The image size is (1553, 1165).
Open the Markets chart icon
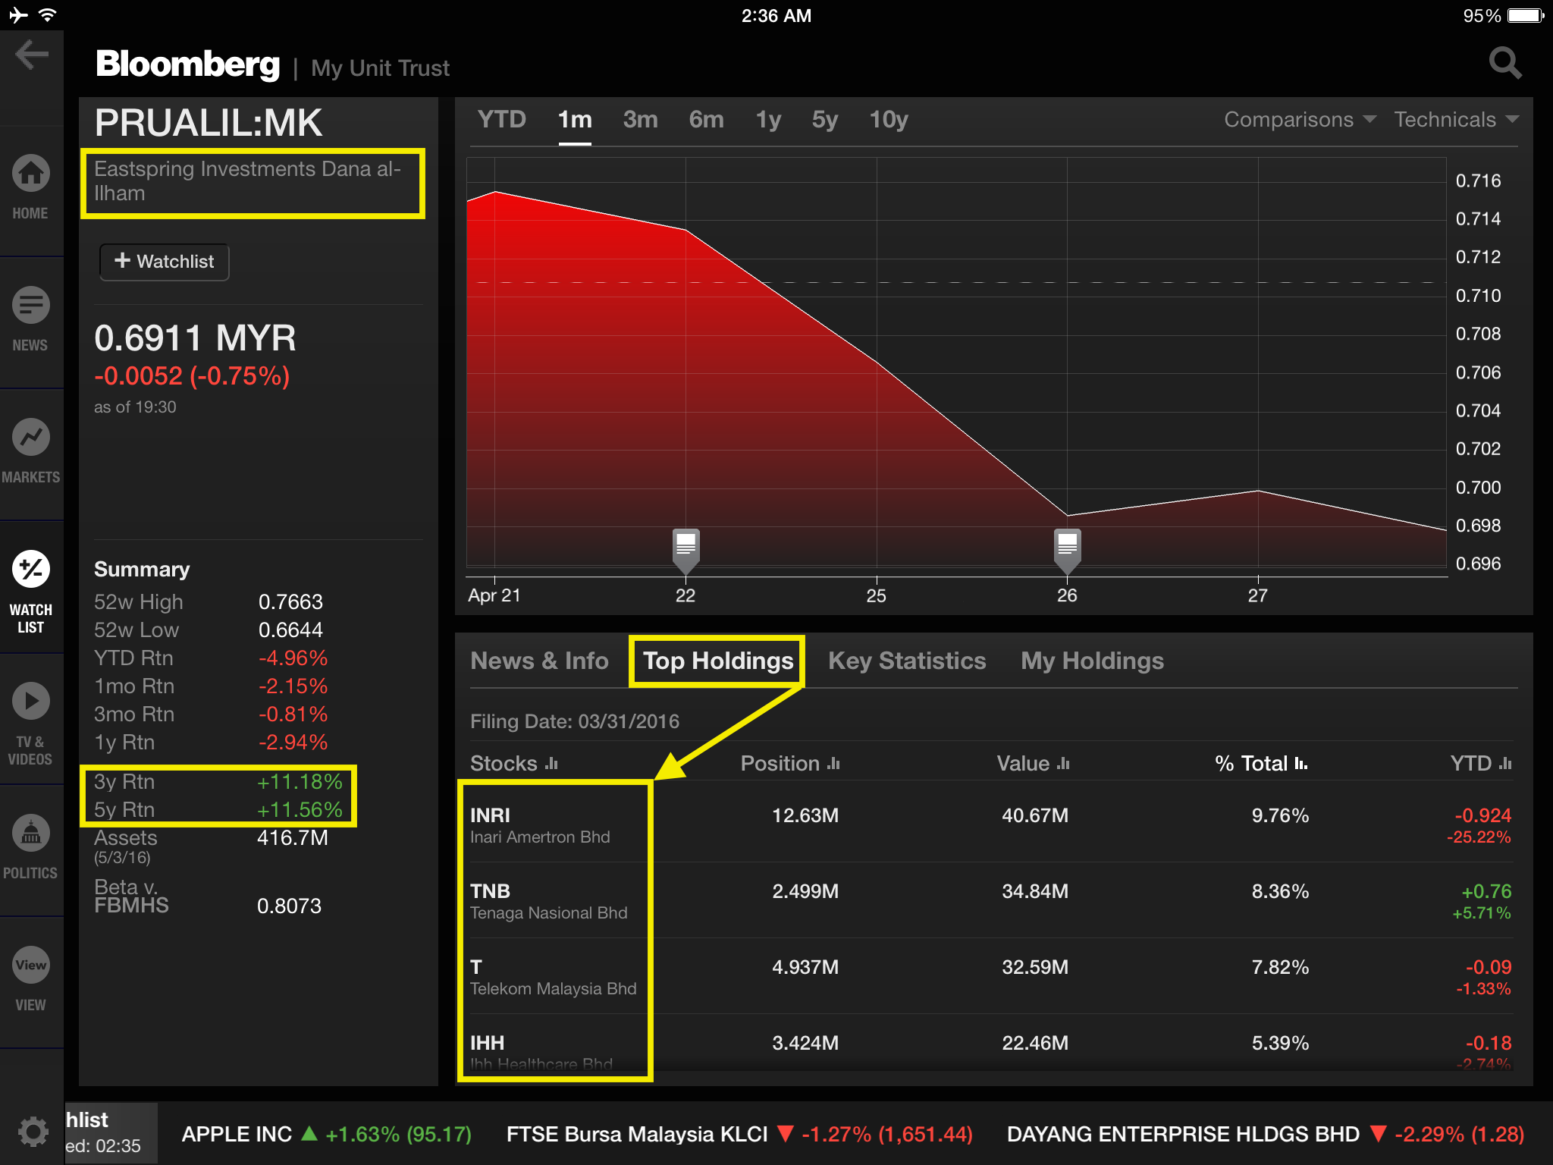[30, 438]
